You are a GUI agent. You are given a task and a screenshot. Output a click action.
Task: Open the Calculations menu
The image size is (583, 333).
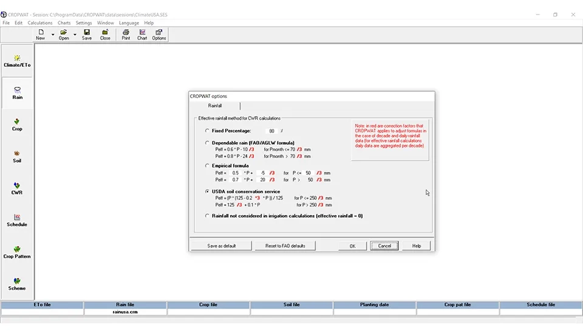coord(40,23)
